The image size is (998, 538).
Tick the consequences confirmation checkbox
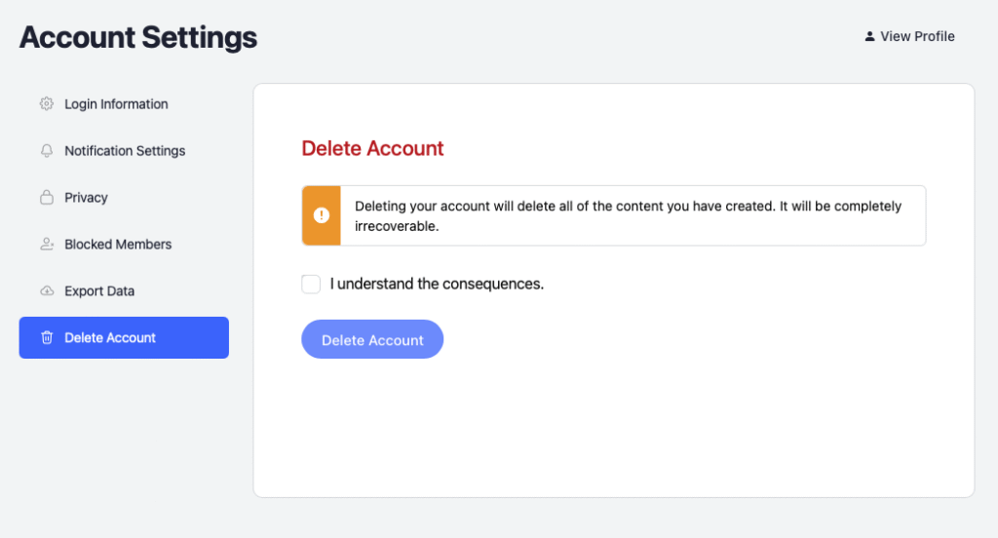coord(311,284)
